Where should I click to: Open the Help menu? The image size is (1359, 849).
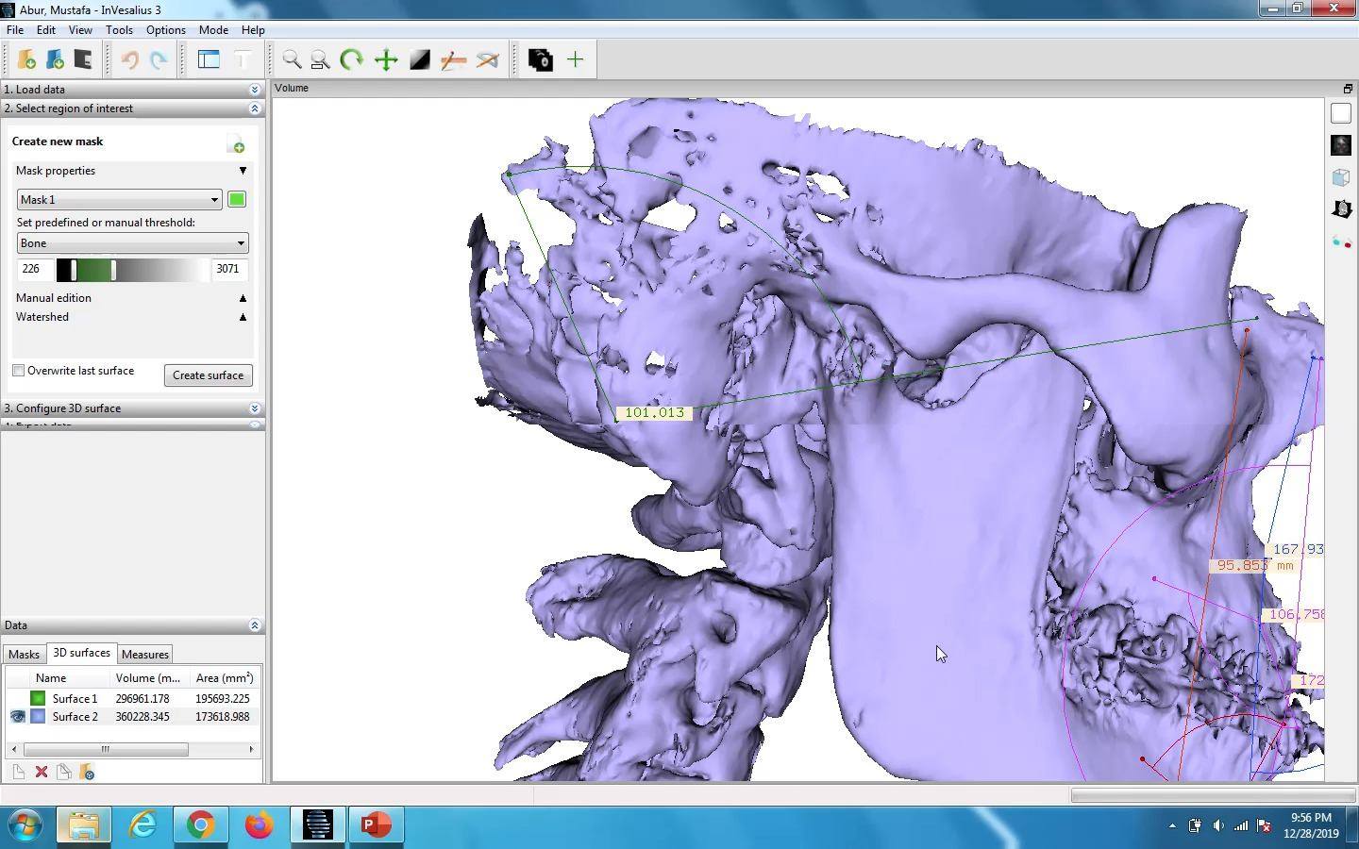coord(253,30)
